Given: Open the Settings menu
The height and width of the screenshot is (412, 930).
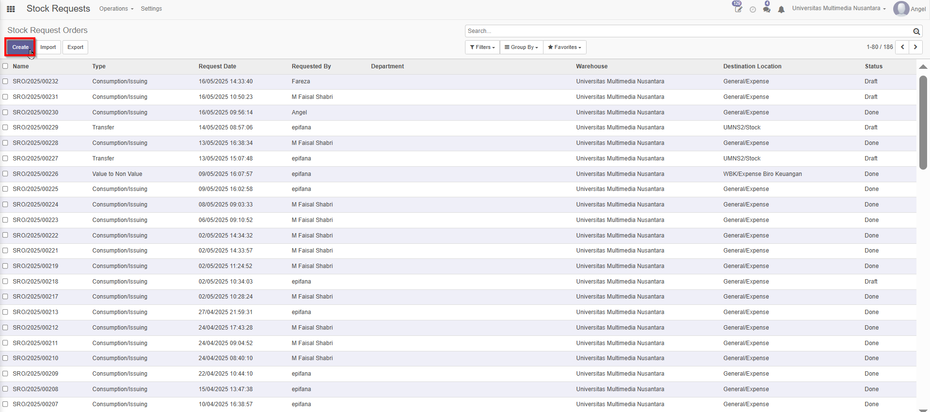Looking at the screenshot, I should pos(151,9).
